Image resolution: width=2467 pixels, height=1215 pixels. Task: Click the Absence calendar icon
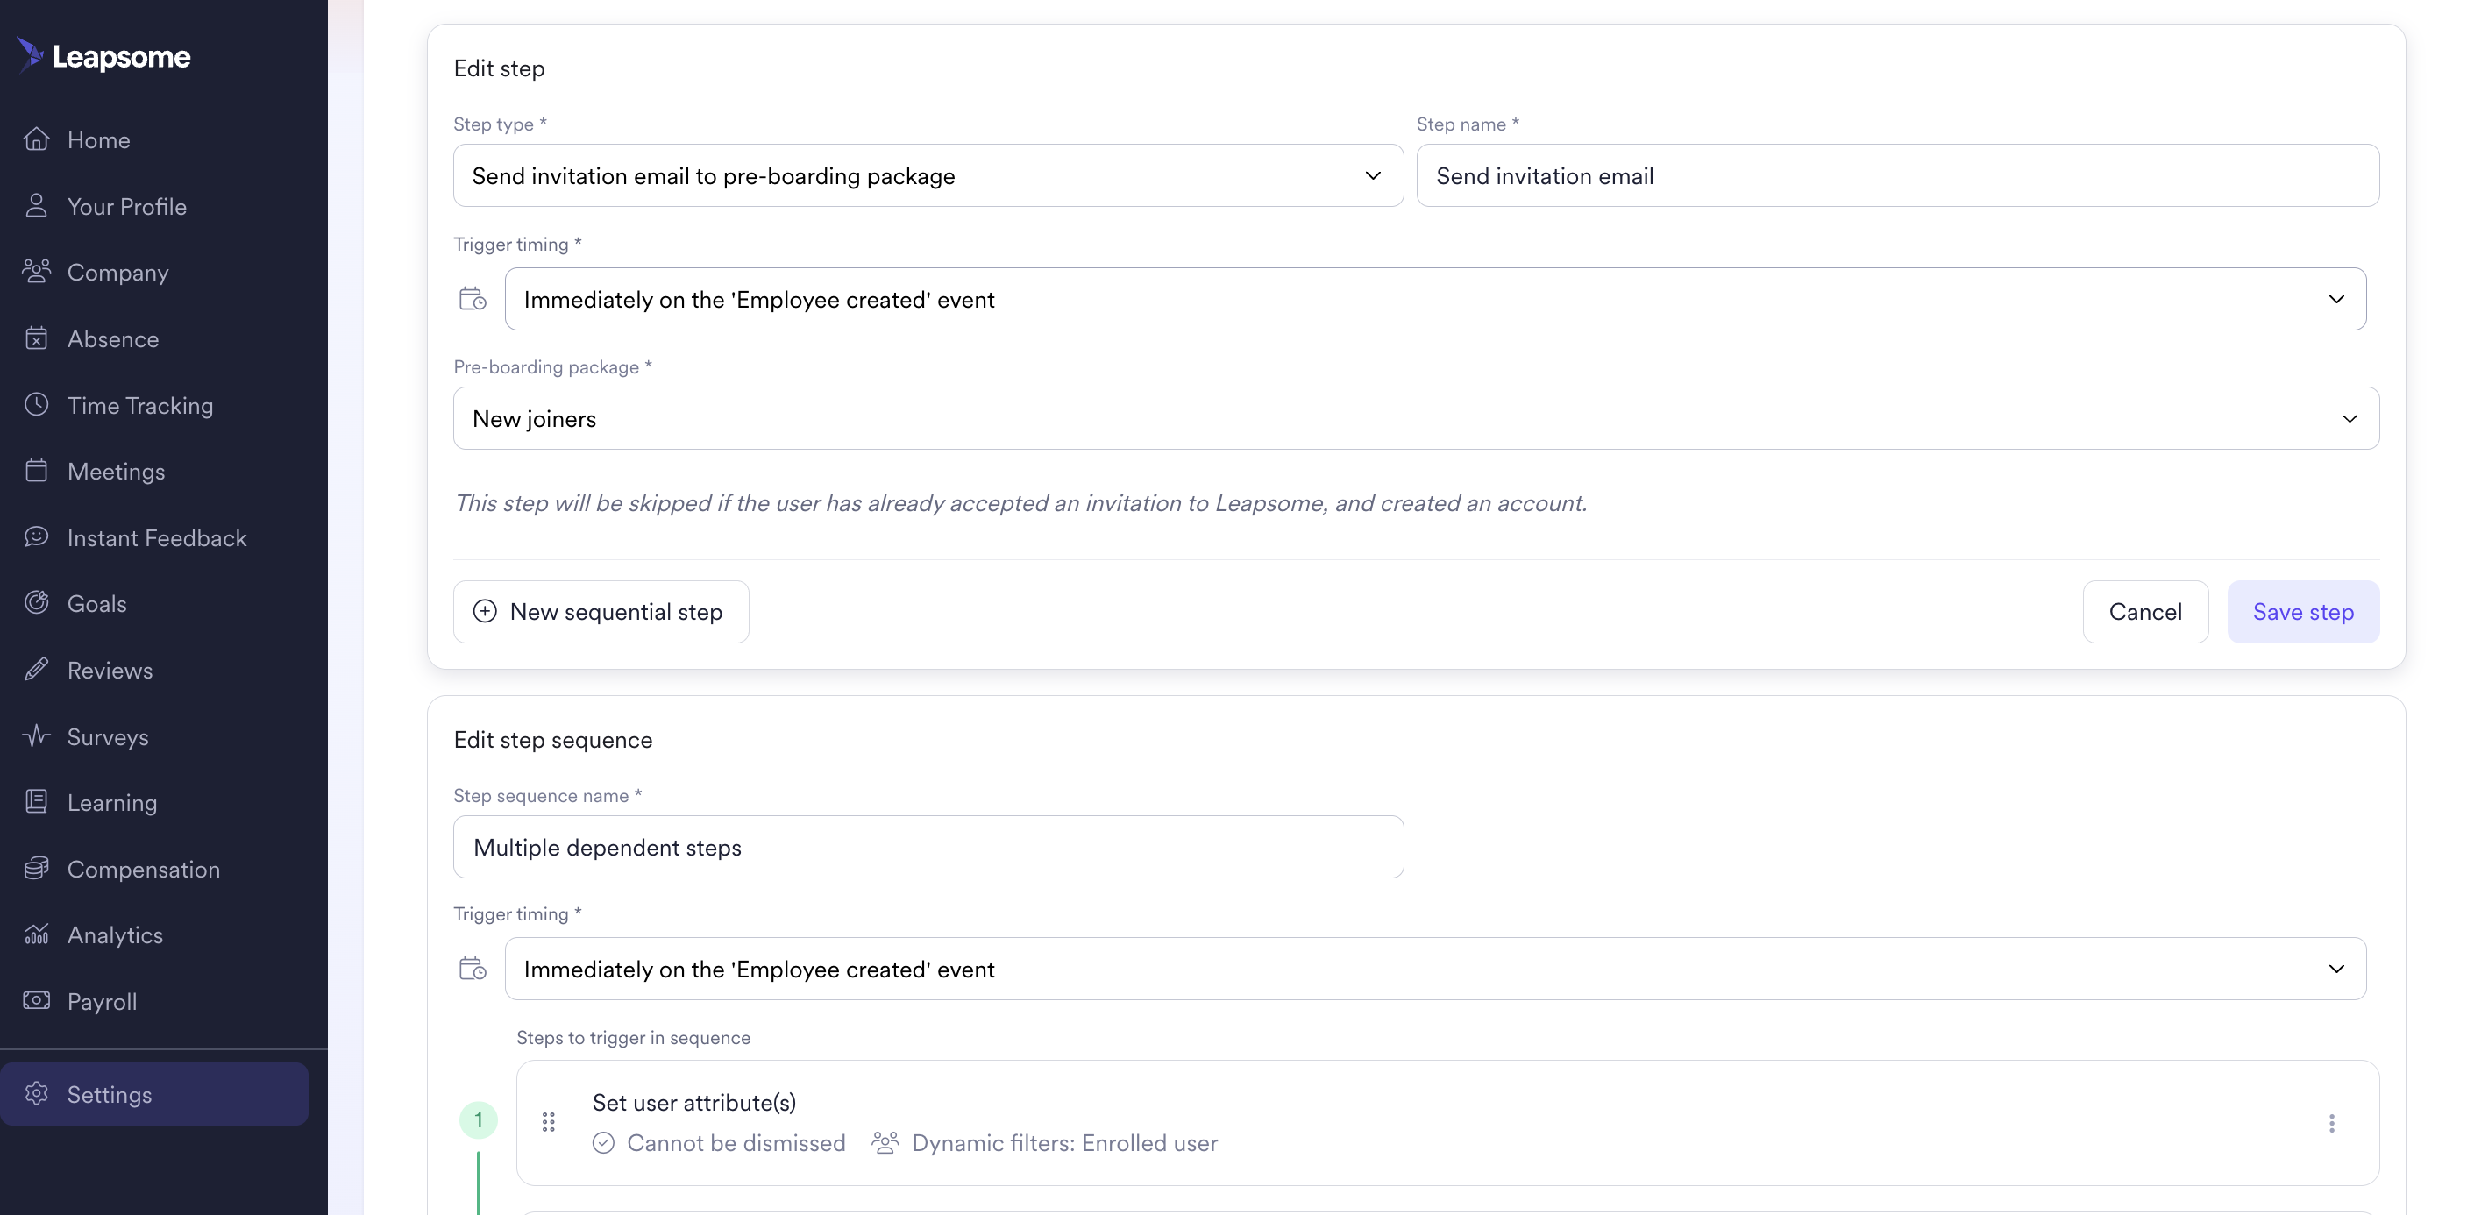coord(37,338)
